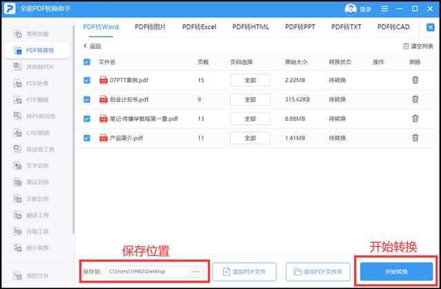Click the 2.22MB size value
The height and width of the screenshot is (289, 441).
click(x=295, y=80)
